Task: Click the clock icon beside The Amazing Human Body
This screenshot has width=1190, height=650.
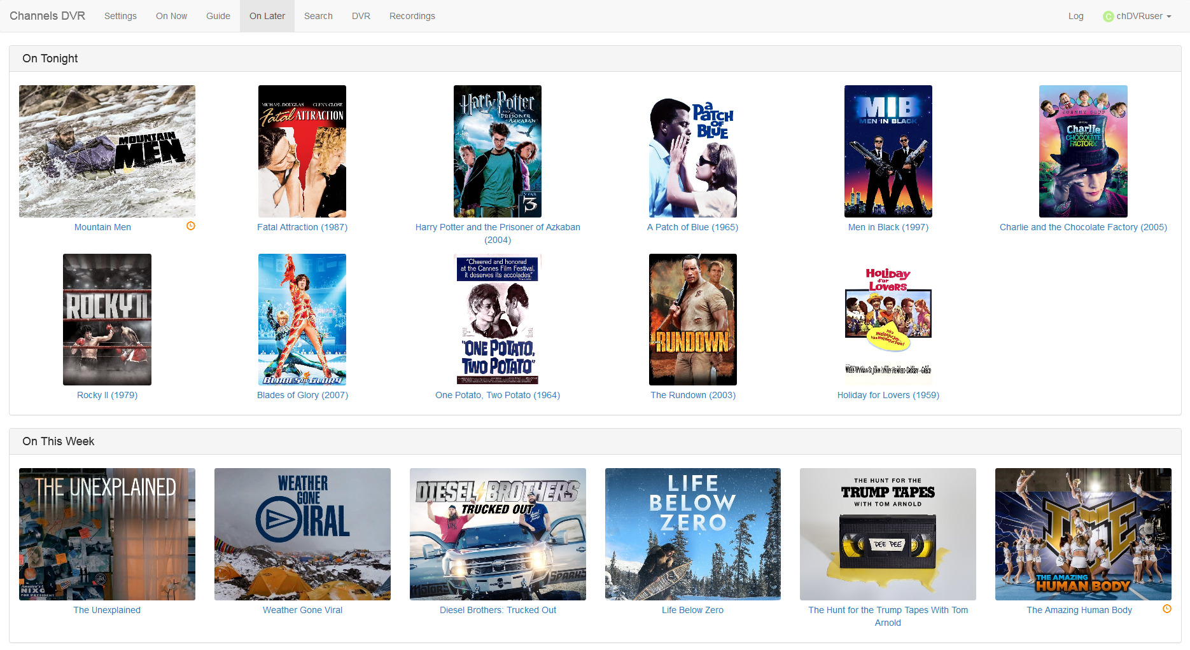Action: coord(1166,609)
